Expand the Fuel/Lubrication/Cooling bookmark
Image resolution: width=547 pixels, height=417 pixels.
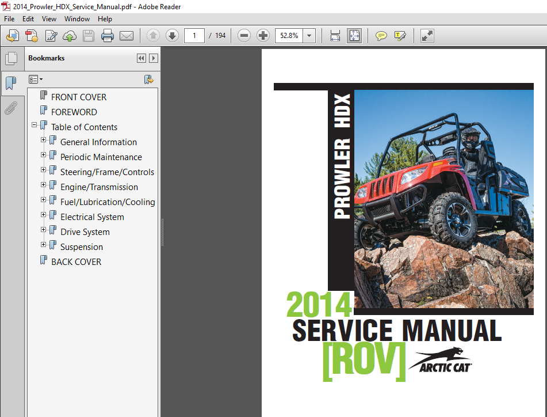[x=43, y=200]
